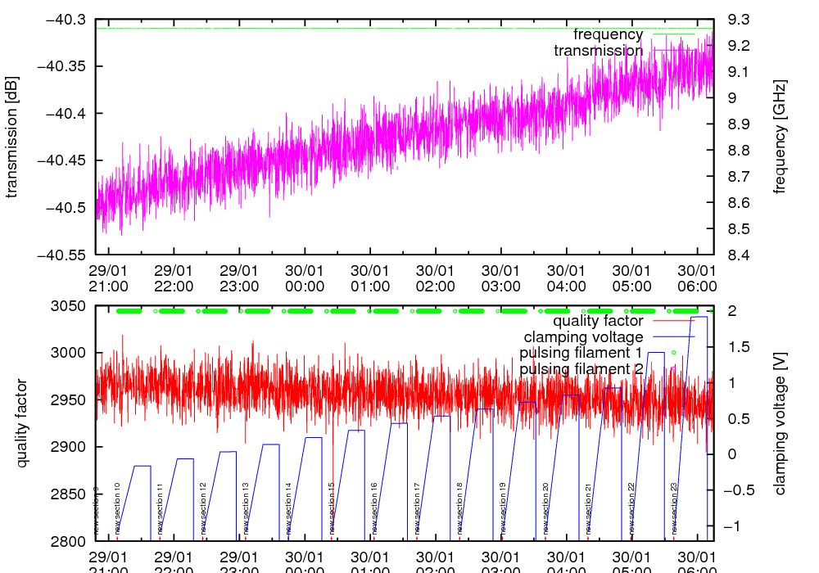The height and width of the screenshot is (573, 819).
Task: Click the "new section 15" marker label
Action: click(x=332, y=508)
